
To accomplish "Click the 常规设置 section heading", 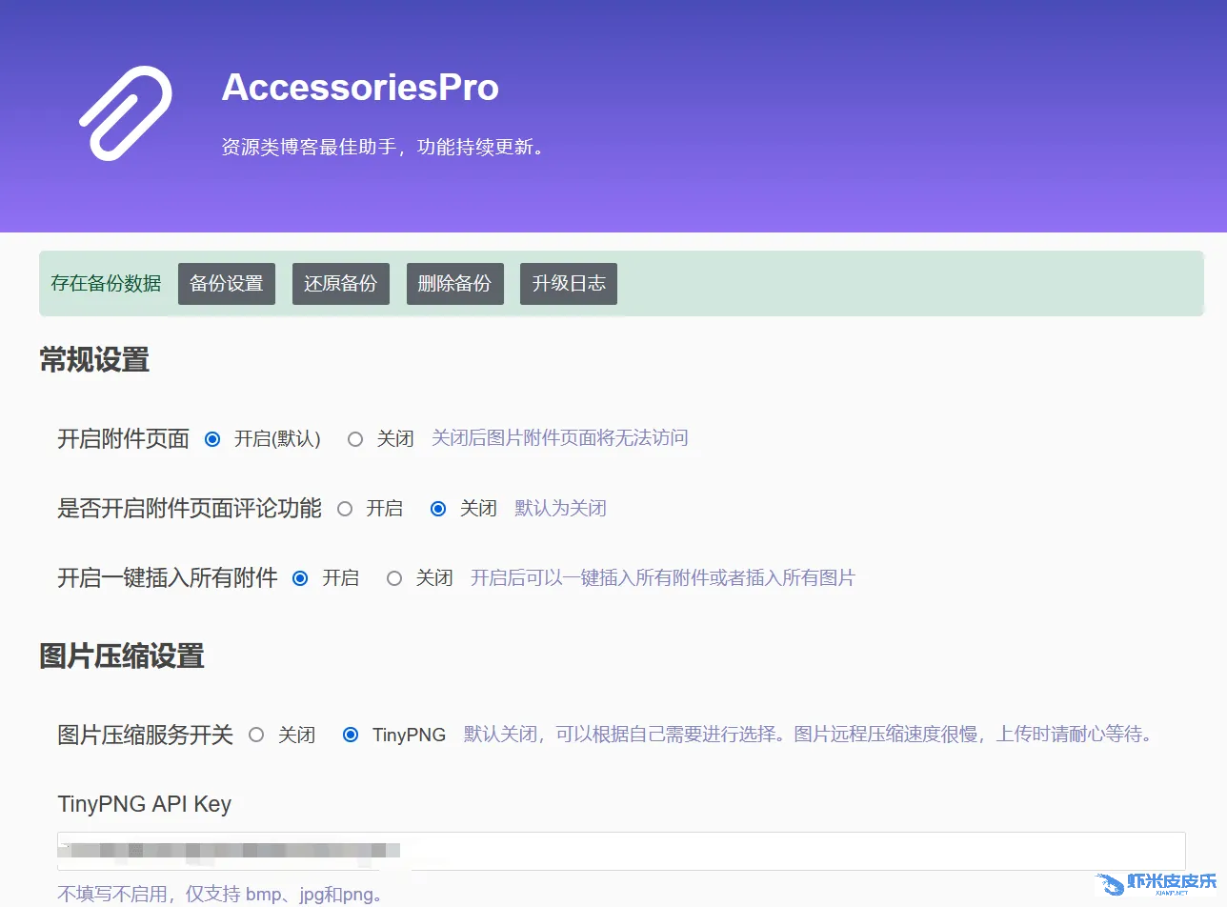I will pos(94,360).
